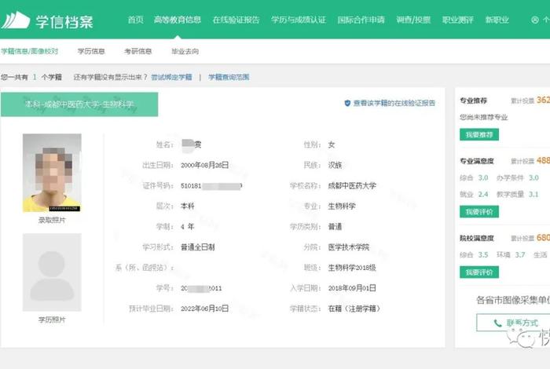Click the 办学条件 3.0 rating
Viewport: 550px width, 369px height.
517,177
